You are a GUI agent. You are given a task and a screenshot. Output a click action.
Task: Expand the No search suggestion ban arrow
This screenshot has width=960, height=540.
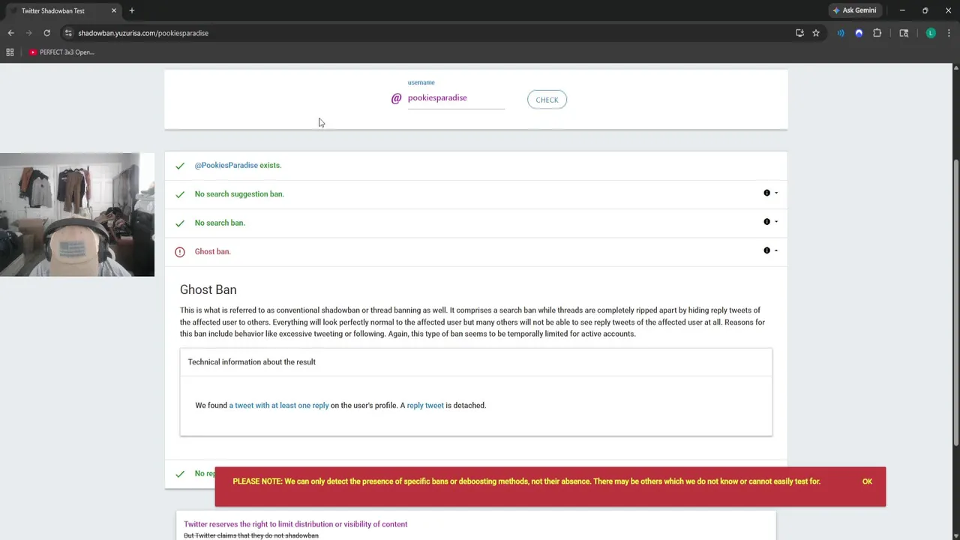coord(776,193)
